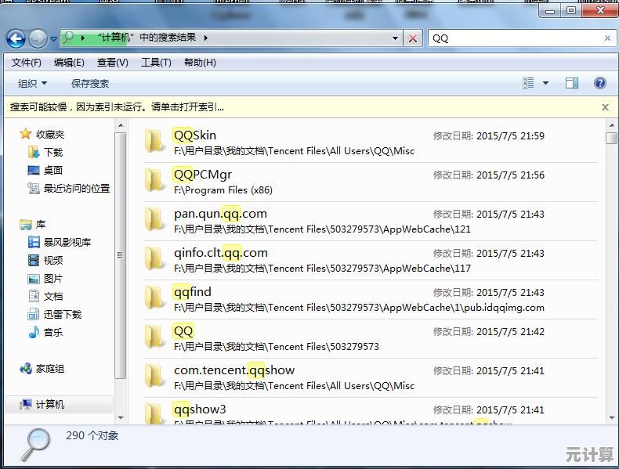Click results list scroll up arrow

tap(611, 125)
